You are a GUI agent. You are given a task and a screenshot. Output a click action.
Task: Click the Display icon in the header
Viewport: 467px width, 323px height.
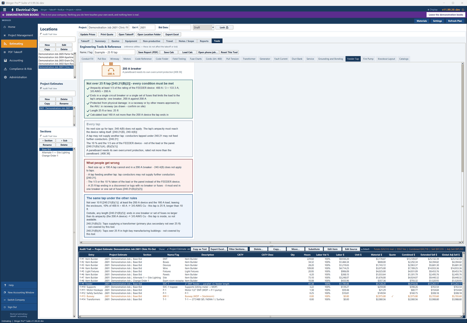pos(428,10)
